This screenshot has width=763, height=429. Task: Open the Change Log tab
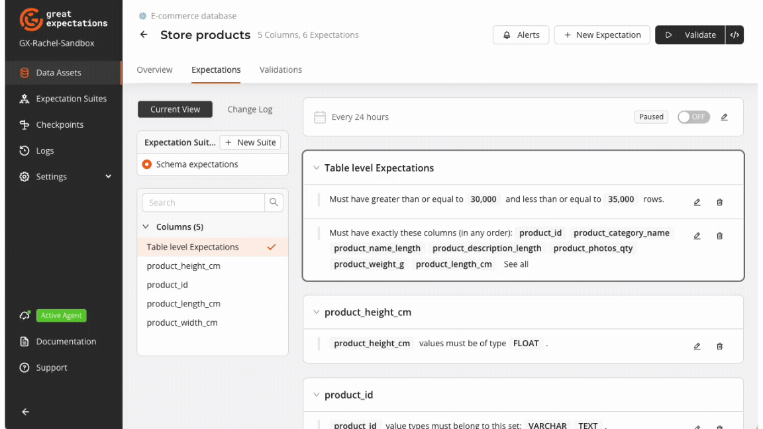coord(250,109)
